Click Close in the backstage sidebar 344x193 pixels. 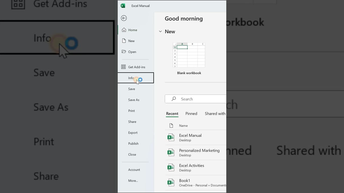click(x=136, y=154)
